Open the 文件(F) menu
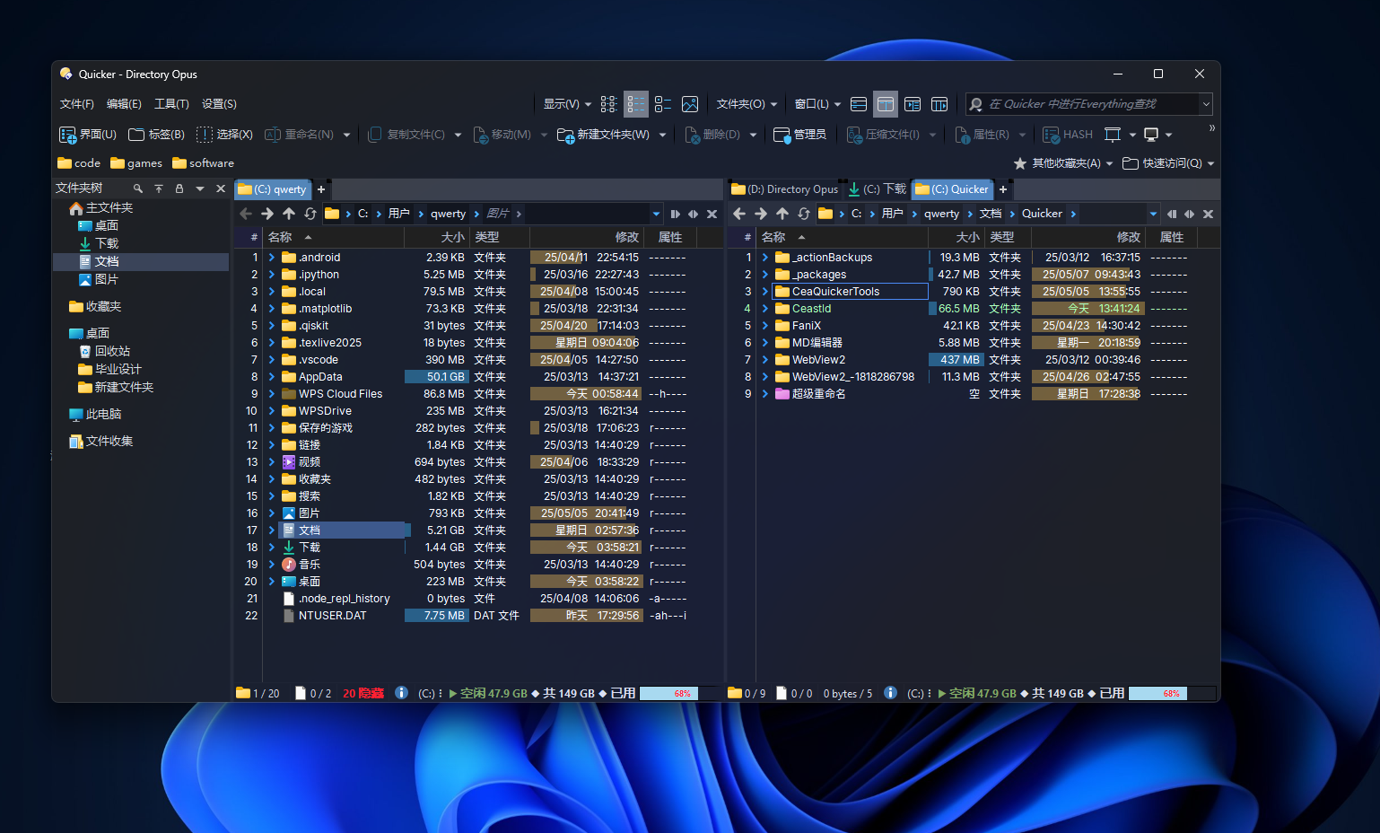1380x833 pixels. (x=77, y=104)
